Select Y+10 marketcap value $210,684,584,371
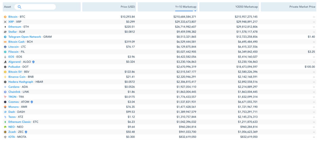The width and height of the screenshot is (319, 144). click(185, 17)
